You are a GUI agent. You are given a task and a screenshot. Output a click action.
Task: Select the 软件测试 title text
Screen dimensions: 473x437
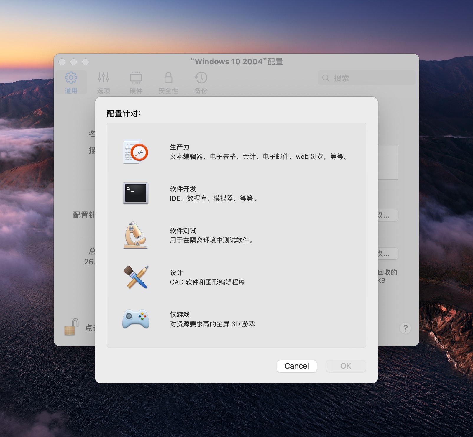(x=183, y=231)
